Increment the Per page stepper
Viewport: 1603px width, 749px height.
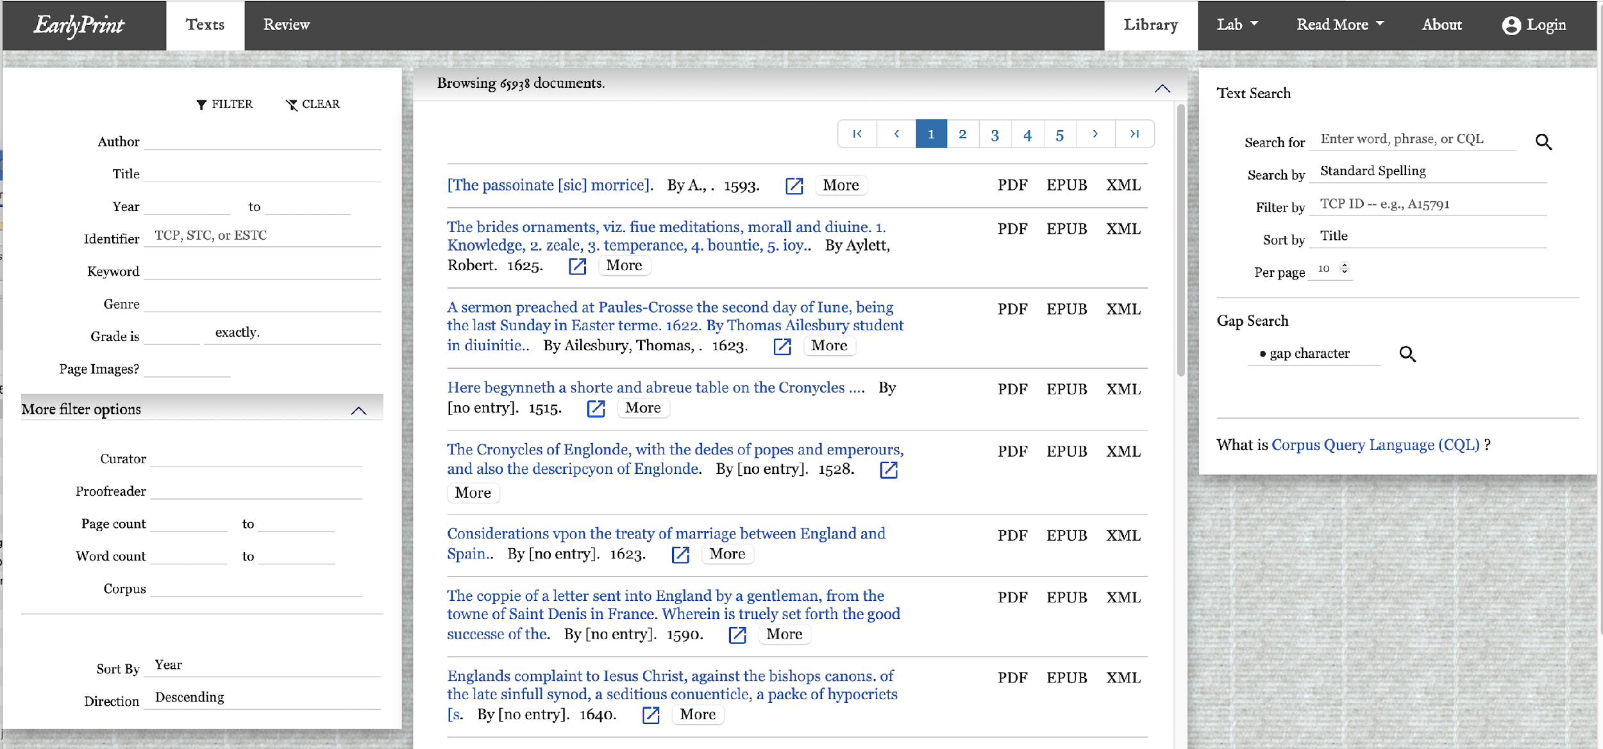(1345, 265)
